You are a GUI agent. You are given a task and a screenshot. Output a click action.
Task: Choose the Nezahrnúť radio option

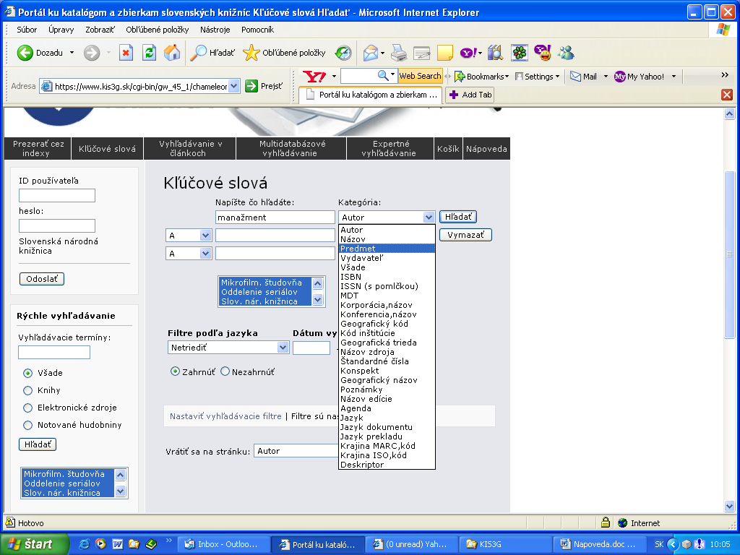pyautogui.click(x=225, y=371)
